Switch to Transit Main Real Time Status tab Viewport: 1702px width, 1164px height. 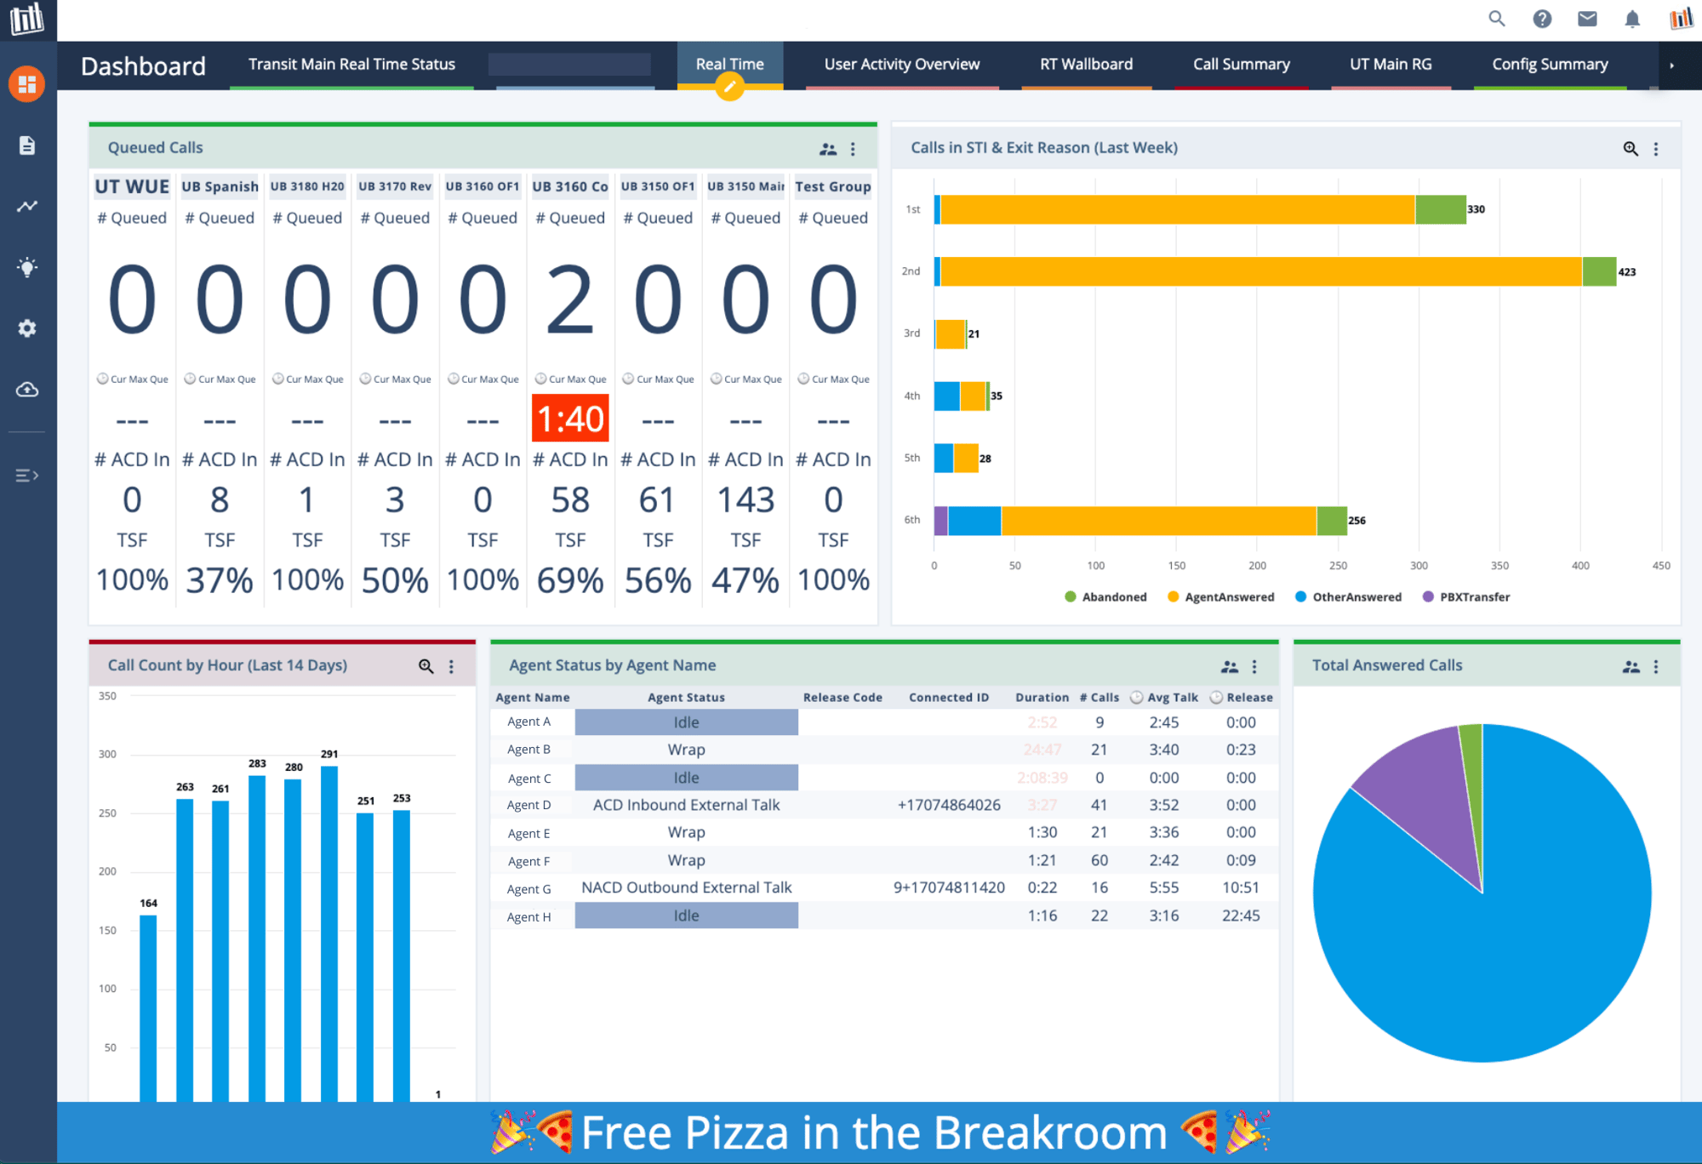pyautogui.click(x=351, y=65)
